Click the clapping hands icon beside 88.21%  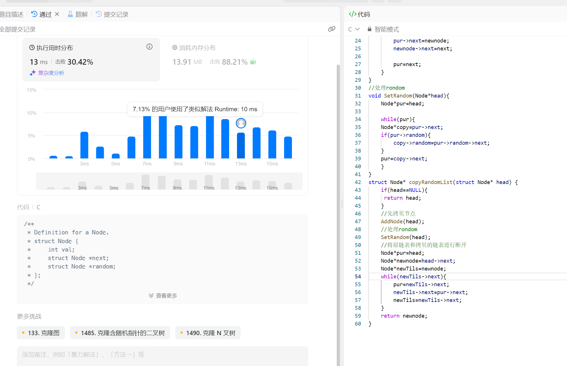(253, 62)
